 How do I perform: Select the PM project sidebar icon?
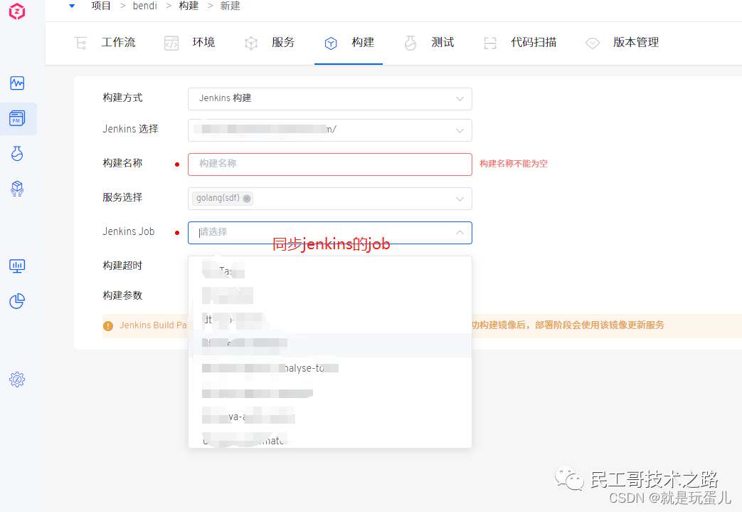pos(18,118)
